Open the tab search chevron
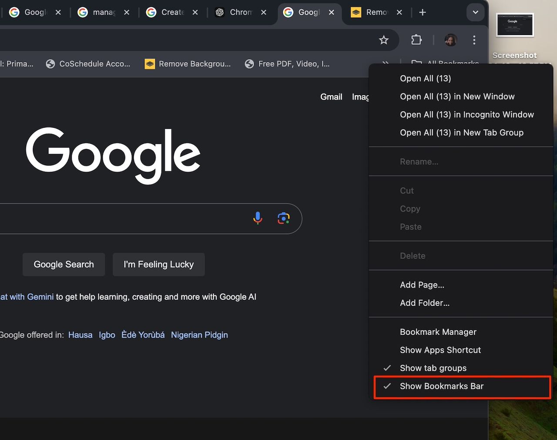The image size is (557, 440). pyautogui.click(x=475, y=12)
